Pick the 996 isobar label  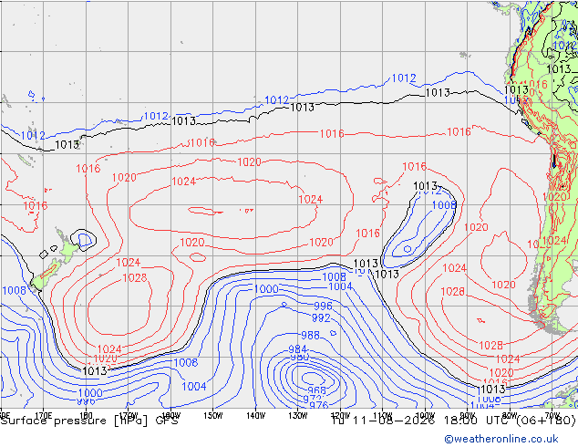323,306
